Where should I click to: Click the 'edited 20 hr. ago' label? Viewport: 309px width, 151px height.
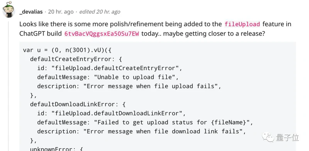point(100,12)
